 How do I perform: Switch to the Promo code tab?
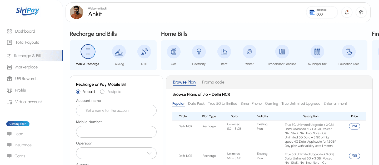[213, 82]
